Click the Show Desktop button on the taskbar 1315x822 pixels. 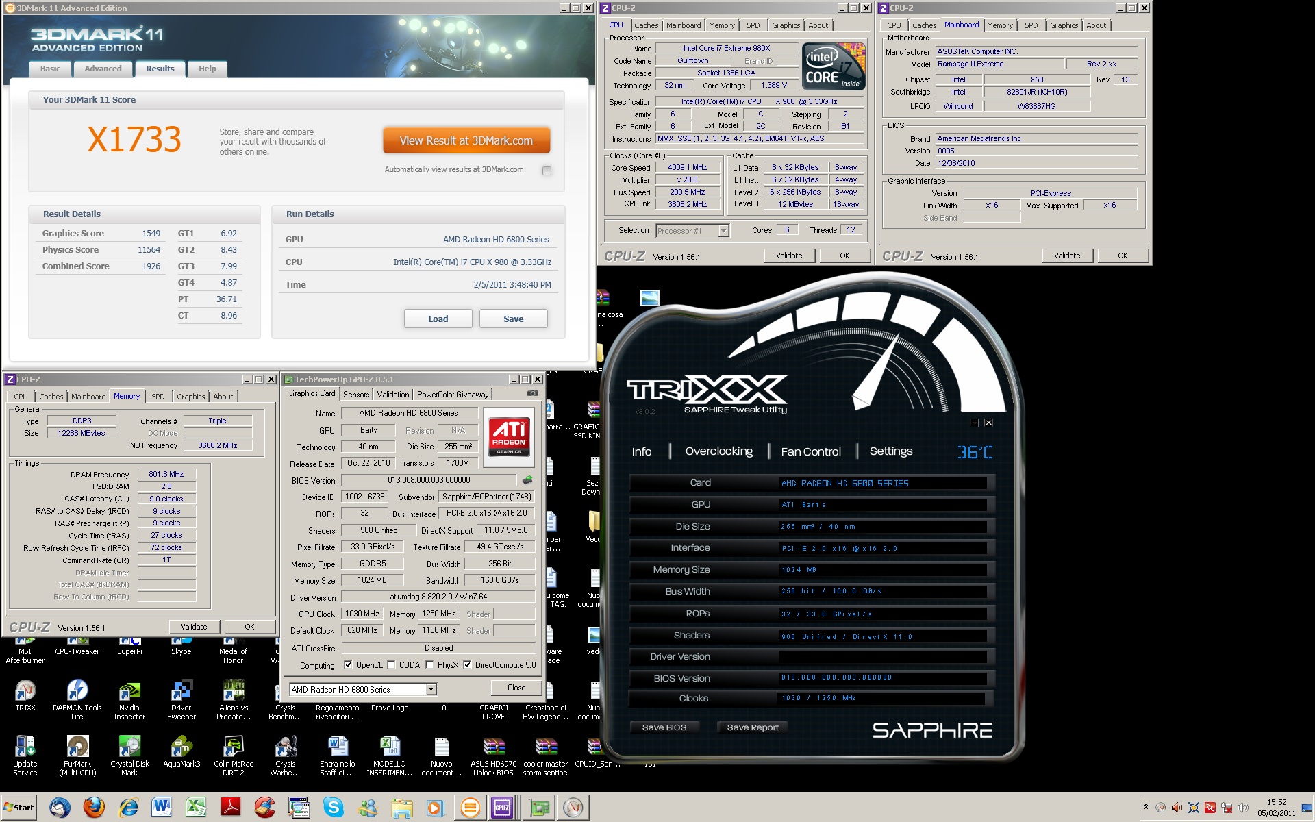1308,808
